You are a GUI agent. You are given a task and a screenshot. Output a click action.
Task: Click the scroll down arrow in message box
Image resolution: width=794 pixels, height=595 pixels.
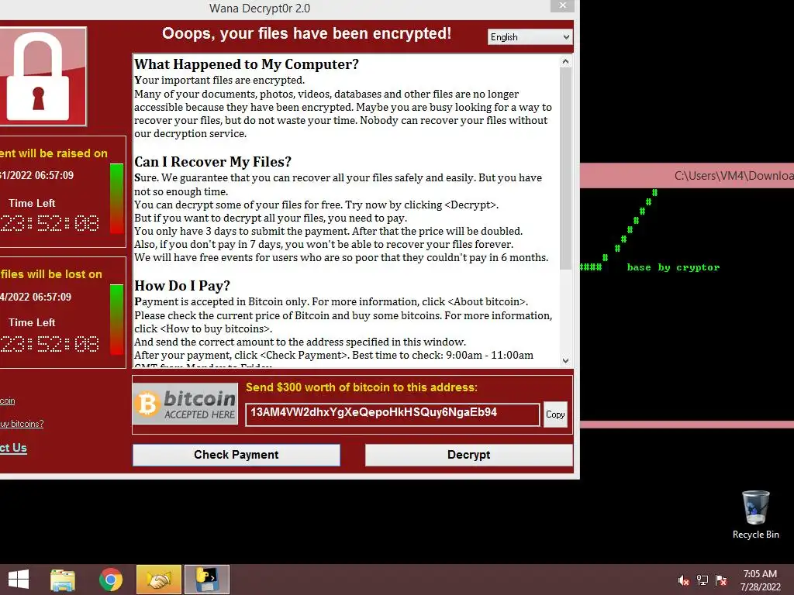(565, 361)
